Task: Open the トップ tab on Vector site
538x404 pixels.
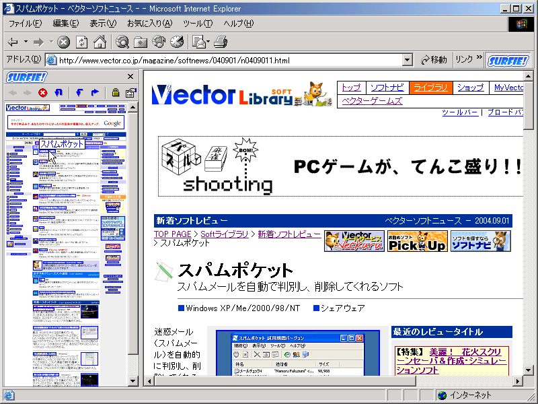Action: (351, 88)
